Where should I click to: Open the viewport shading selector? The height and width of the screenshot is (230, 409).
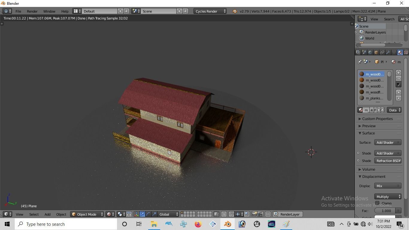tap(110, 214)
